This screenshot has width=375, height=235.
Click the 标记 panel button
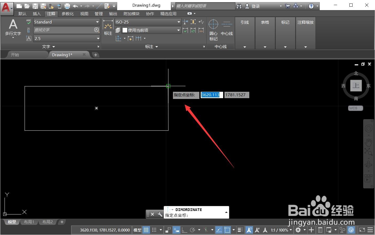point(285,33)
